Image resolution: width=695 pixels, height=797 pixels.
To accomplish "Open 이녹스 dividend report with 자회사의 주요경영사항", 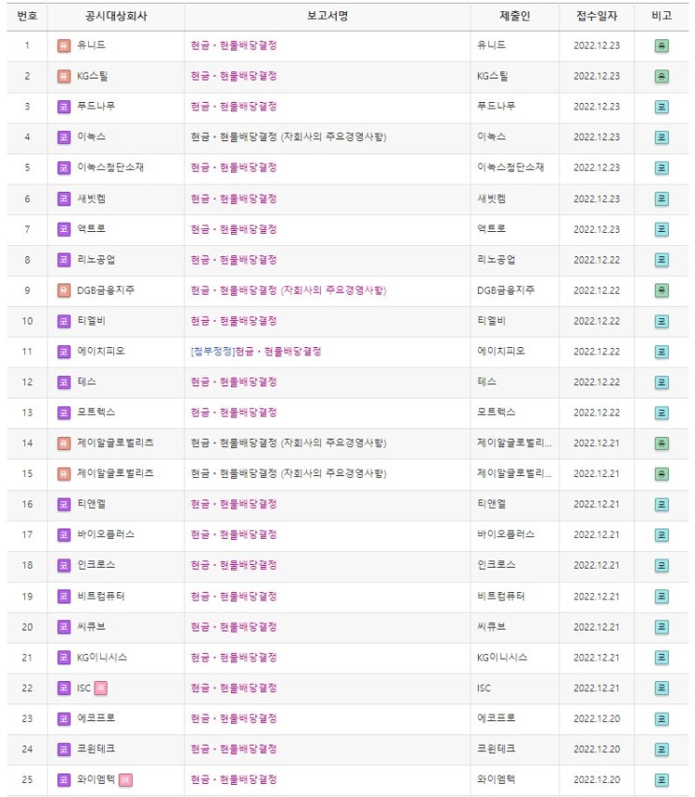I will click(x=289, y=137).
